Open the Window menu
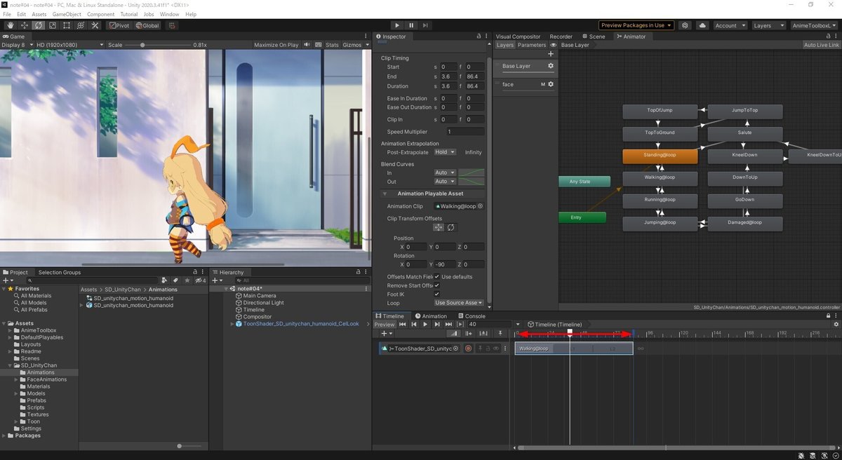This screenshot has width=842, height=460. click(x=169, y=14)
